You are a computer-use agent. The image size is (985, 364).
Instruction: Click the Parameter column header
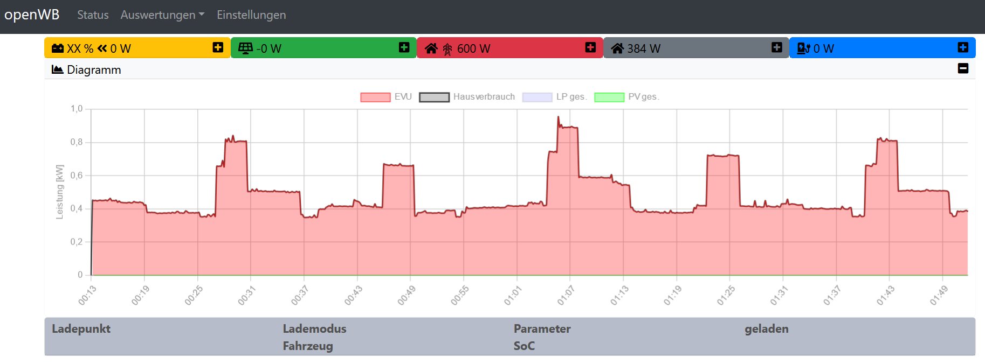(542, 328)
